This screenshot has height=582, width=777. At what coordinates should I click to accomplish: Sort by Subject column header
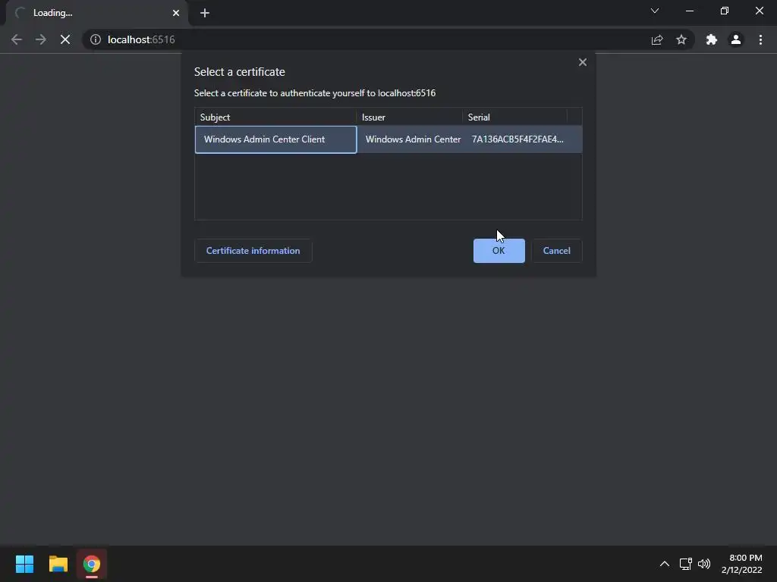point(275,117)
